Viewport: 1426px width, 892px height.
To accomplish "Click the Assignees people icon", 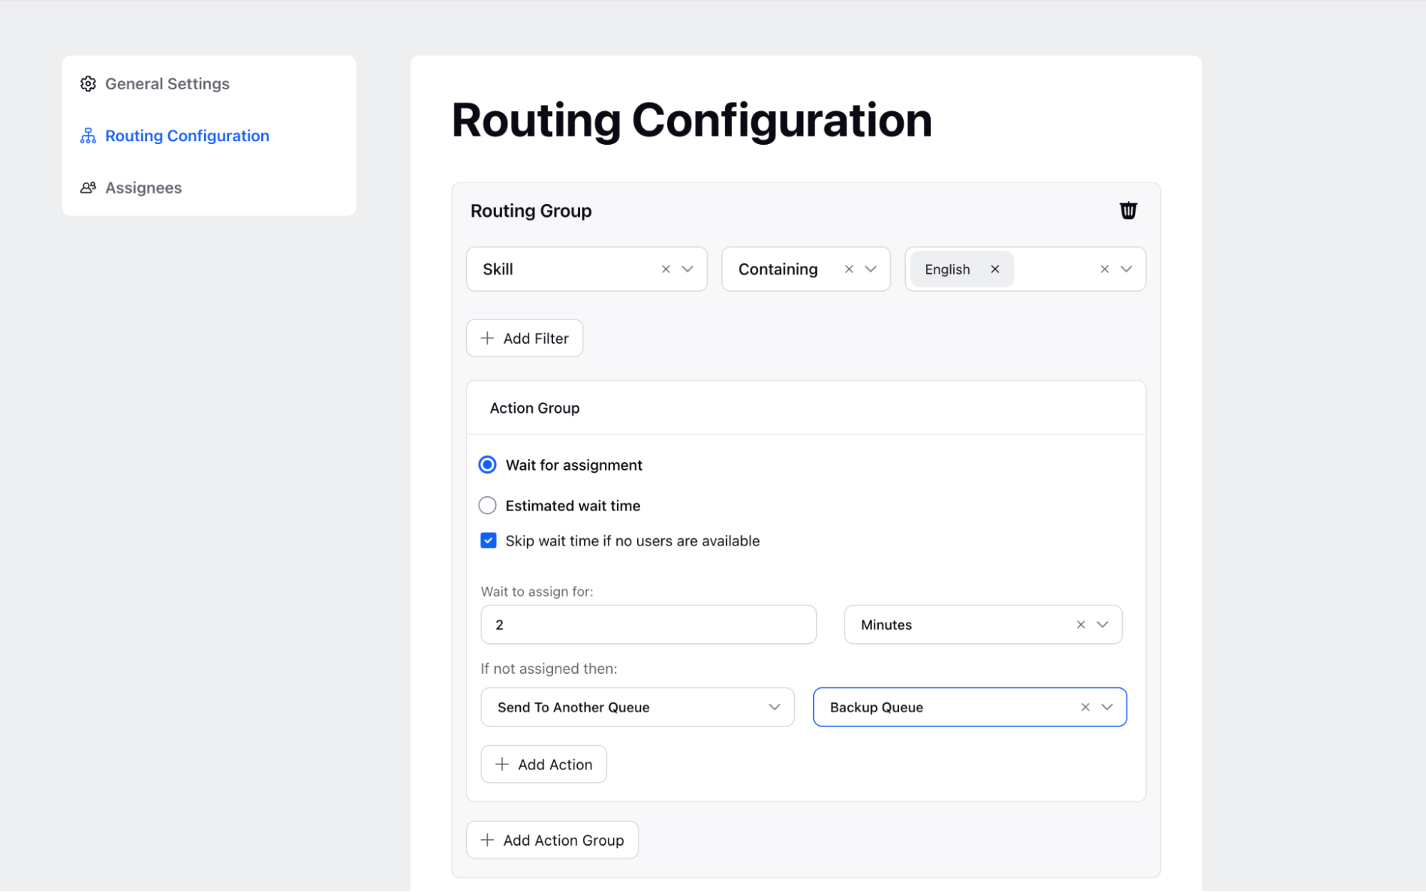I will point(88,188).
